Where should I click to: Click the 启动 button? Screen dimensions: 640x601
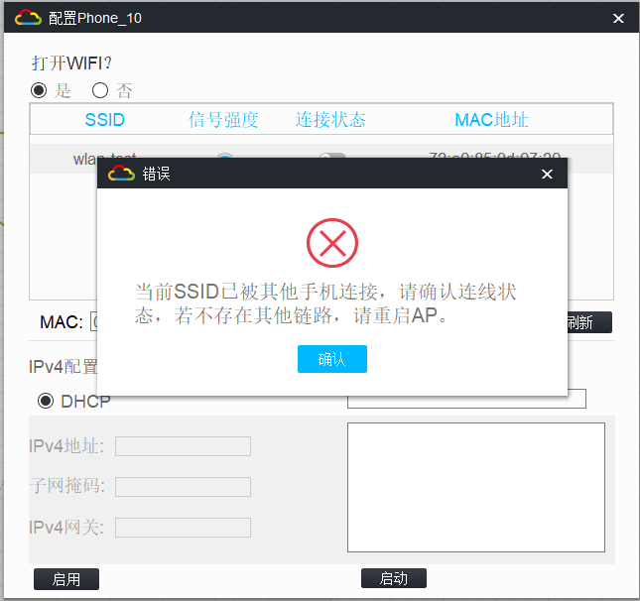coord(394,578)
